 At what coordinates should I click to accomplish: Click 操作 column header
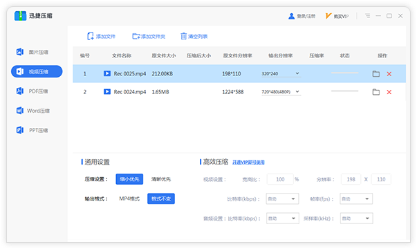382,55
